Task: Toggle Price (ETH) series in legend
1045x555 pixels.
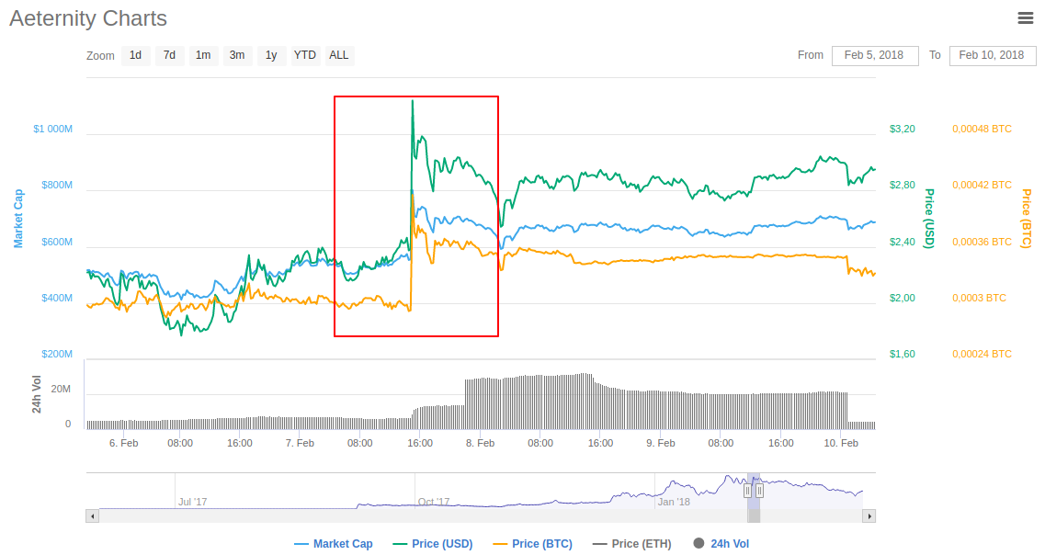Action: (x=632, y=544)
